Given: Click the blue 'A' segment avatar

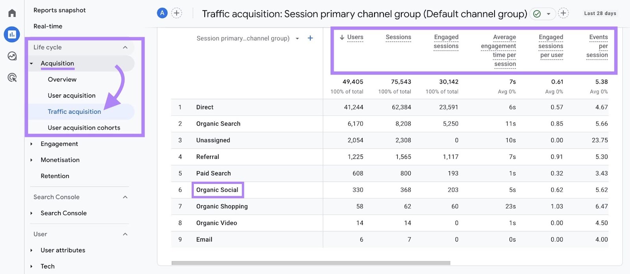Looking at the screenshot, I should point(162,13).
